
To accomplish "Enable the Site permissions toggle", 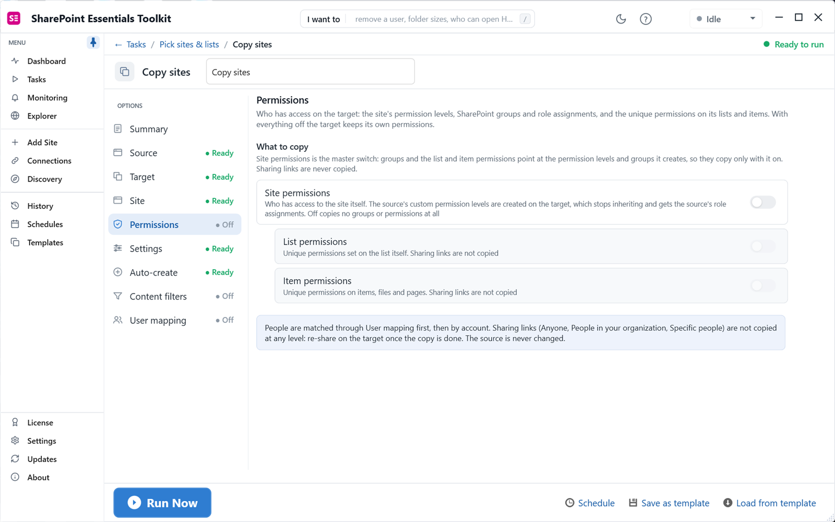I will pos(762,202).
